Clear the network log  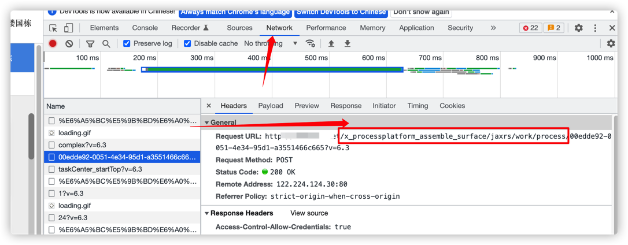tap(69, 44)
